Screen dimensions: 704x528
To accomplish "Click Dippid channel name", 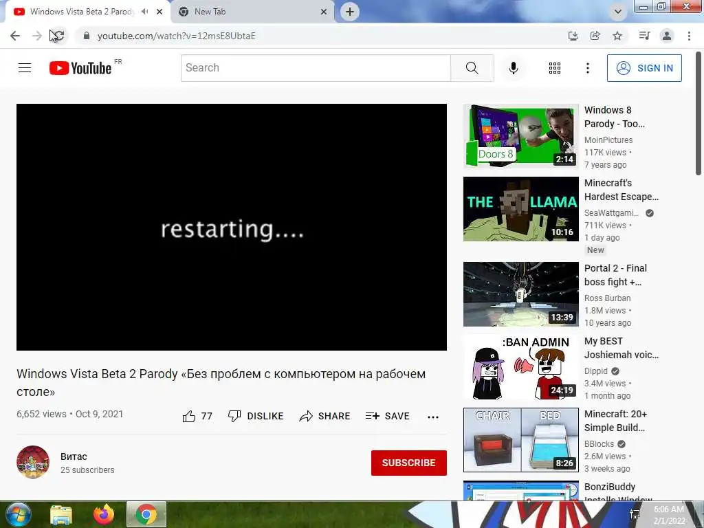I will 596,371.
